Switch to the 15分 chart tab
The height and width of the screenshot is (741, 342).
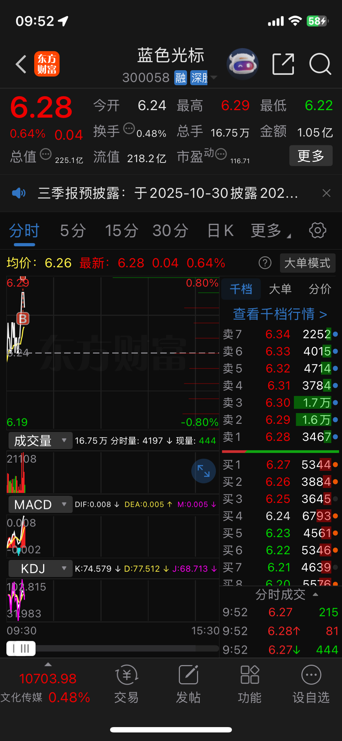coord(121,231)
